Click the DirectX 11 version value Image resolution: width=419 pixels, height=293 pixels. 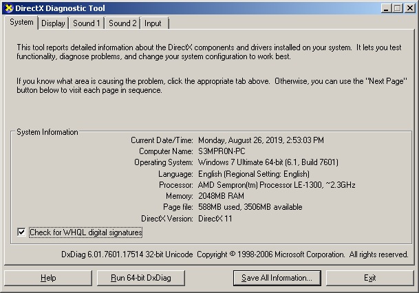215,219
